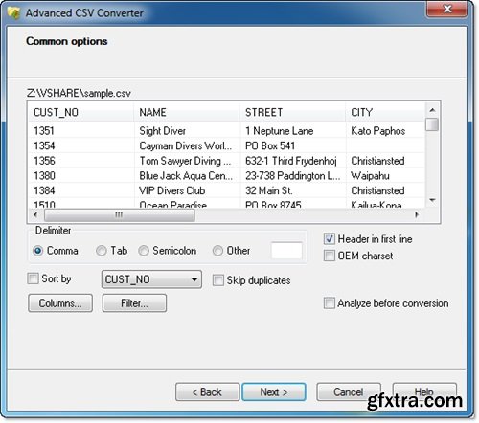Select the row with customer 1356
The width and height of the screenshot is (479, 423).
[x=227, y=161]
